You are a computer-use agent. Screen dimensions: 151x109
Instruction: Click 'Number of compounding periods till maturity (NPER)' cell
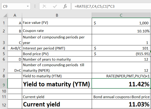57,68
